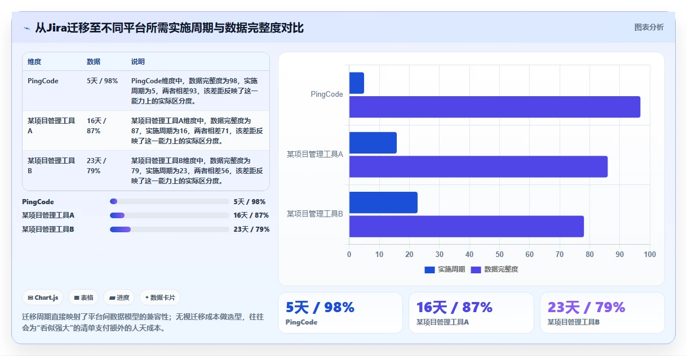Select the 表格 tag

pos(83,298)
